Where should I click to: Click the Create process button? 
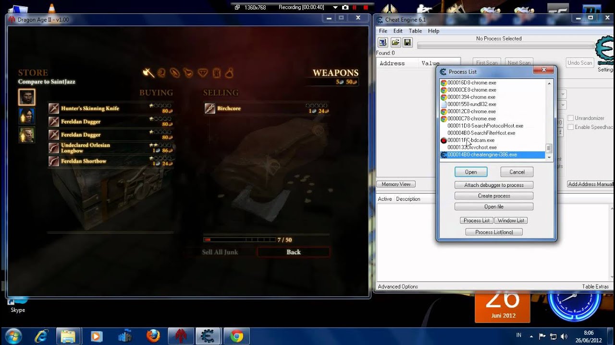(494, 196)
